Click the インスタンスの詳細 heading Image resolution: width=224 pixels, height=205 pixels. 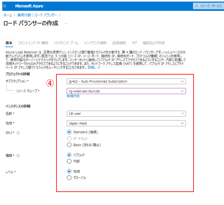[18, 106]
